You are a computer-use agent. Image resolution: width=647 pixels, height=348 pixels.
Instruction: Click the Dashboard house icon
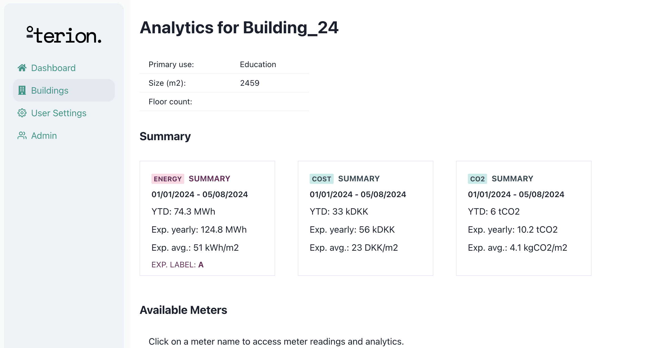pyautogui.click(x=22, y=68)
